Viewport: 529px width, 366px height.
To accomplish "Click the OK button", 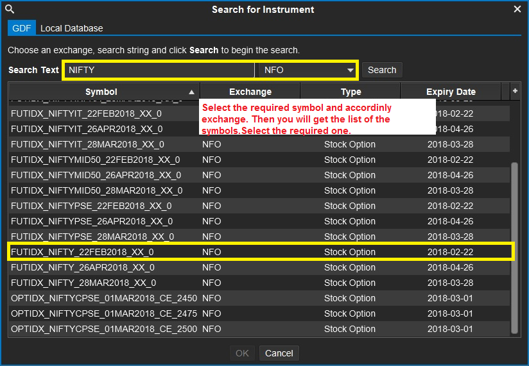I will [242, 353].
